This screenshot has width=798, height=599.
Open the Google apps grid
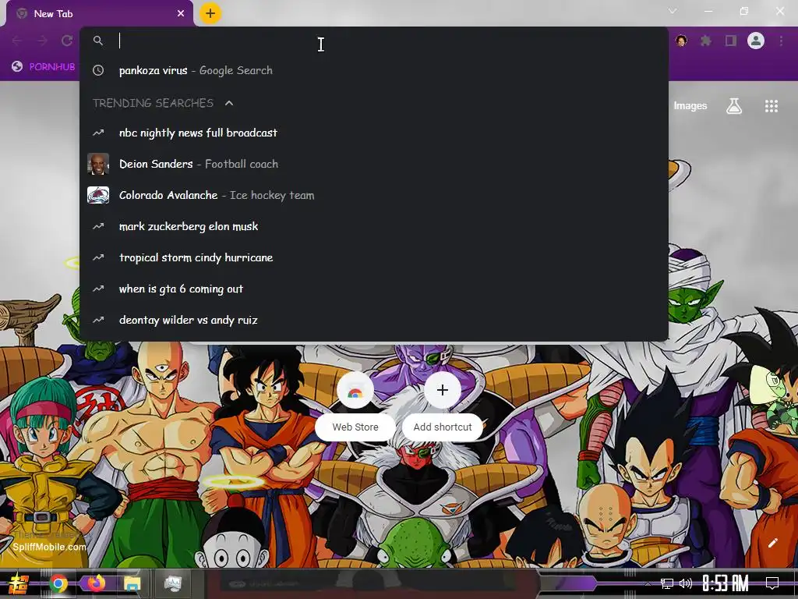tap(772, 105)
